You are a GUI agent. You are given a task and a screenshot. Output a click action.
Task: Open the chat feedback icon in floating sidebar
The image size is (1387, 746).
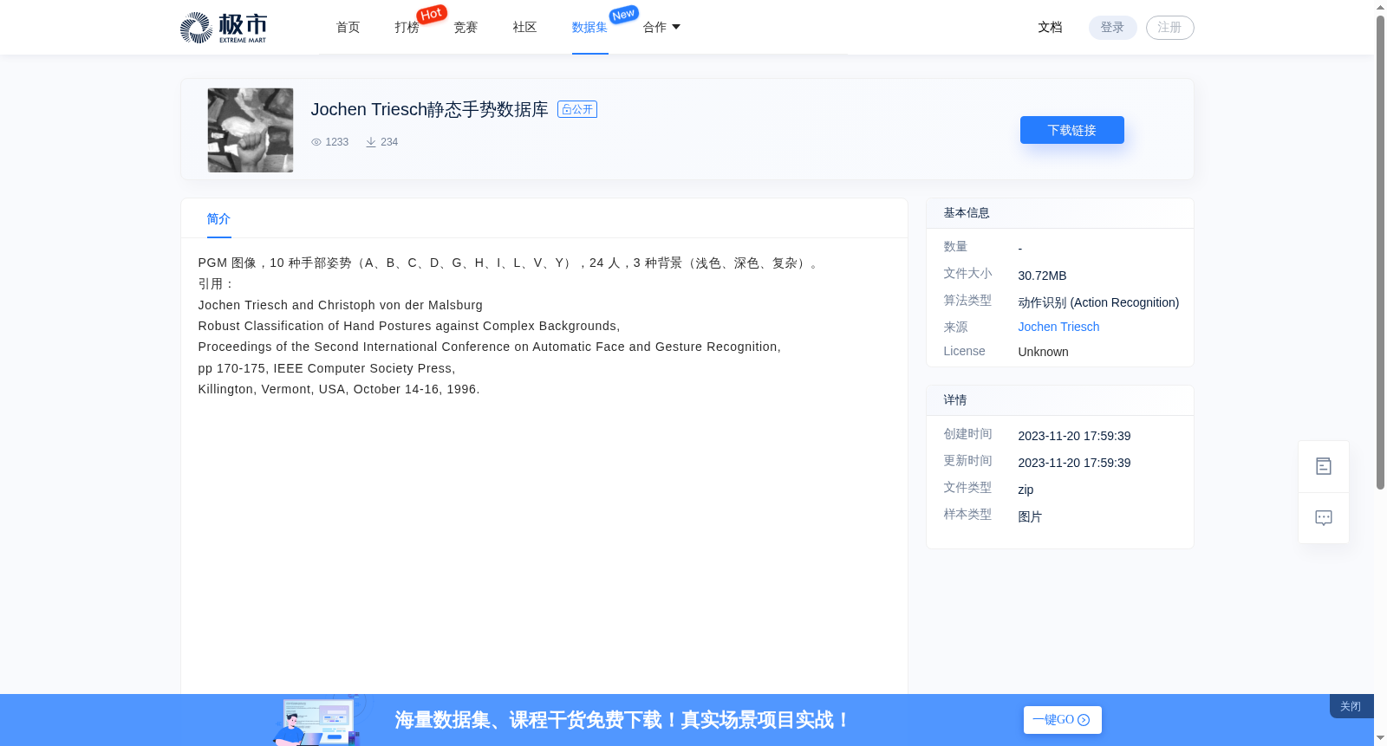pos(1324,518)
